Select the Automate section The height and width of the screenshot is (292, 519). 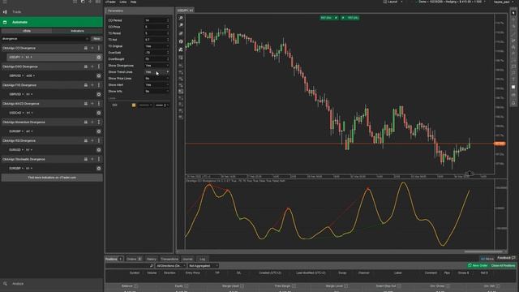point(51,22)
